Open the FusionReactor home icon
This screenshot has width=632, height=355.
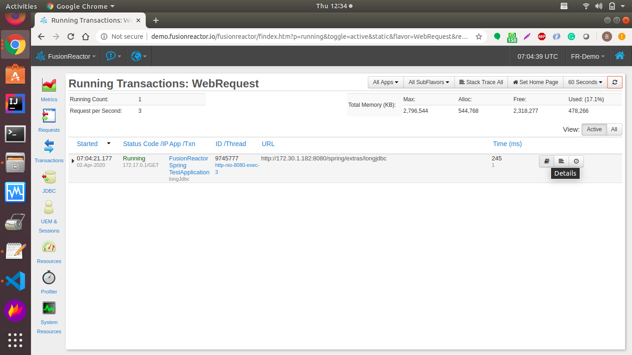(x=620, y=56)
